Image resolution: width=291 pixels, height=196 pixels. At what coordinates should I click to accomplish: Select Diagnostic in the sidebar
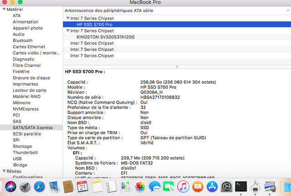coord(24,59)
